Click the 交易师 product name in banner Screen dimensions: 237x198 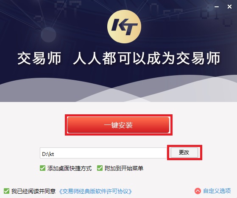click(x=39, y=58)
